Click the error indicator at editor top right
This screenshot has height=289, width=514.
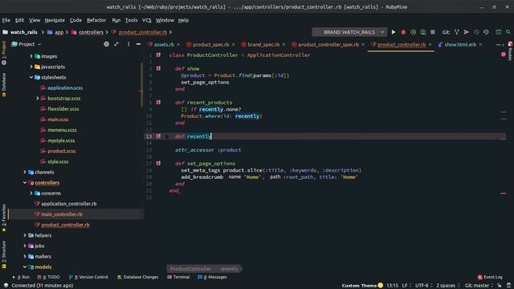tap(504, 55)
